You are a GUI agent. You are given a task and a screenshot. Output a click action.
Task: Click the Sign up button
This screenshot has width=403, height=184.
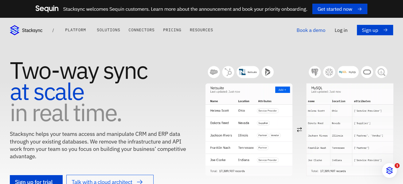coord(375,30)
